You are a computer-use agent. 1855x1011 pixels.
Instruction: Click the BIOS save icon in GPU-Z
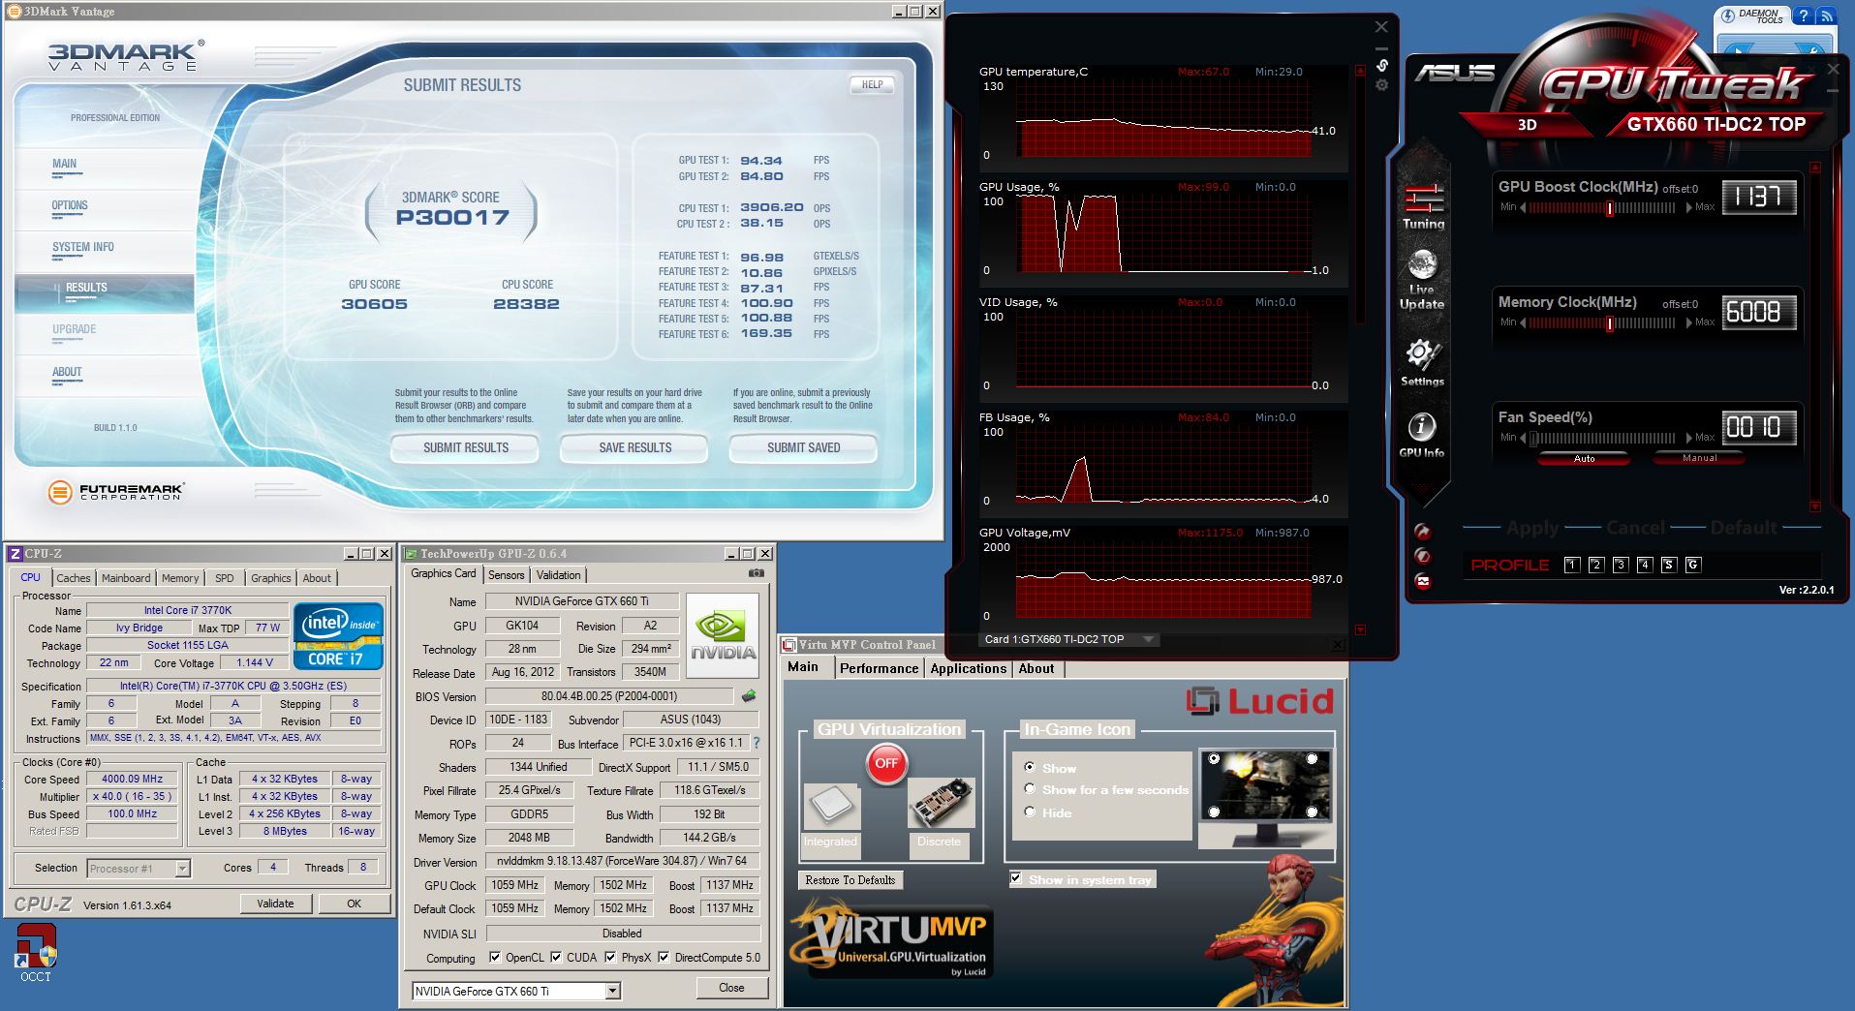749,696
